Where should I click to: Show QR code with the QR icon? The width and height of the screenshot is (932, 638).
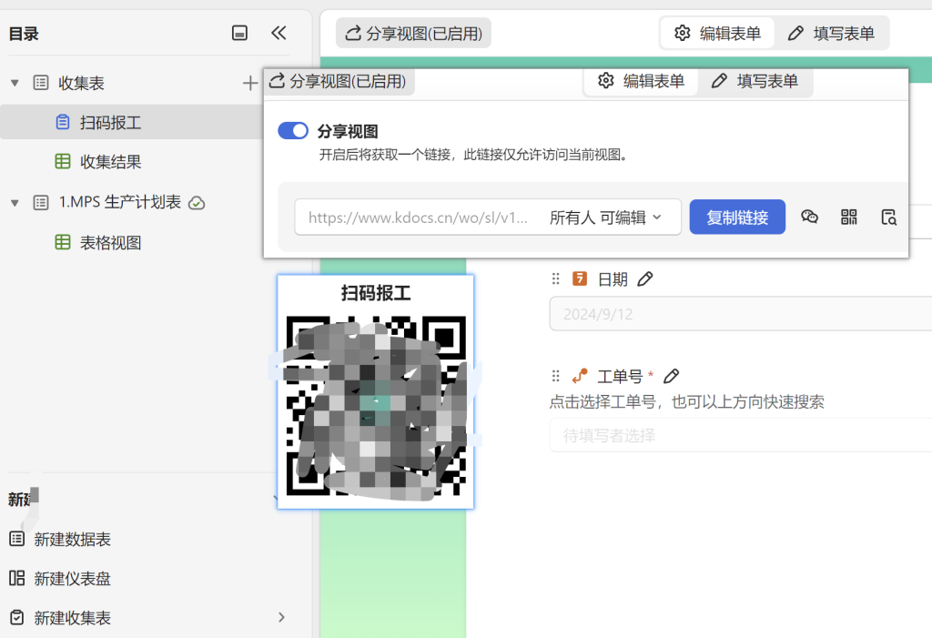pyautogui.click(x=849, y=217)
